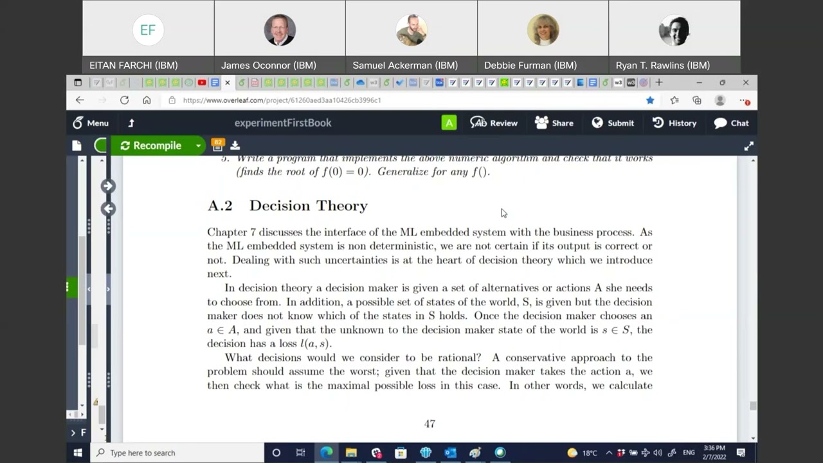Click the browser Refresh button
The height and width of the screenshot is (463, 823).
(x=124, y=100)
